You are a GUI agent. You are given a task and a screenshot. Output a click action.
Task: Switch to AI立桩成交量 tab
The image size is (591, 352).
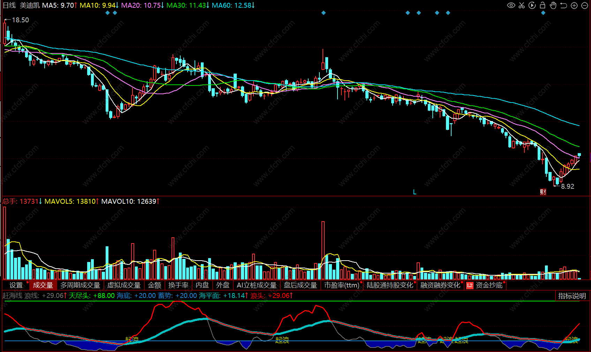click(x=257, y=285)
